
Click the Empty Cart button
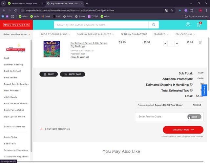click(73, 74)
